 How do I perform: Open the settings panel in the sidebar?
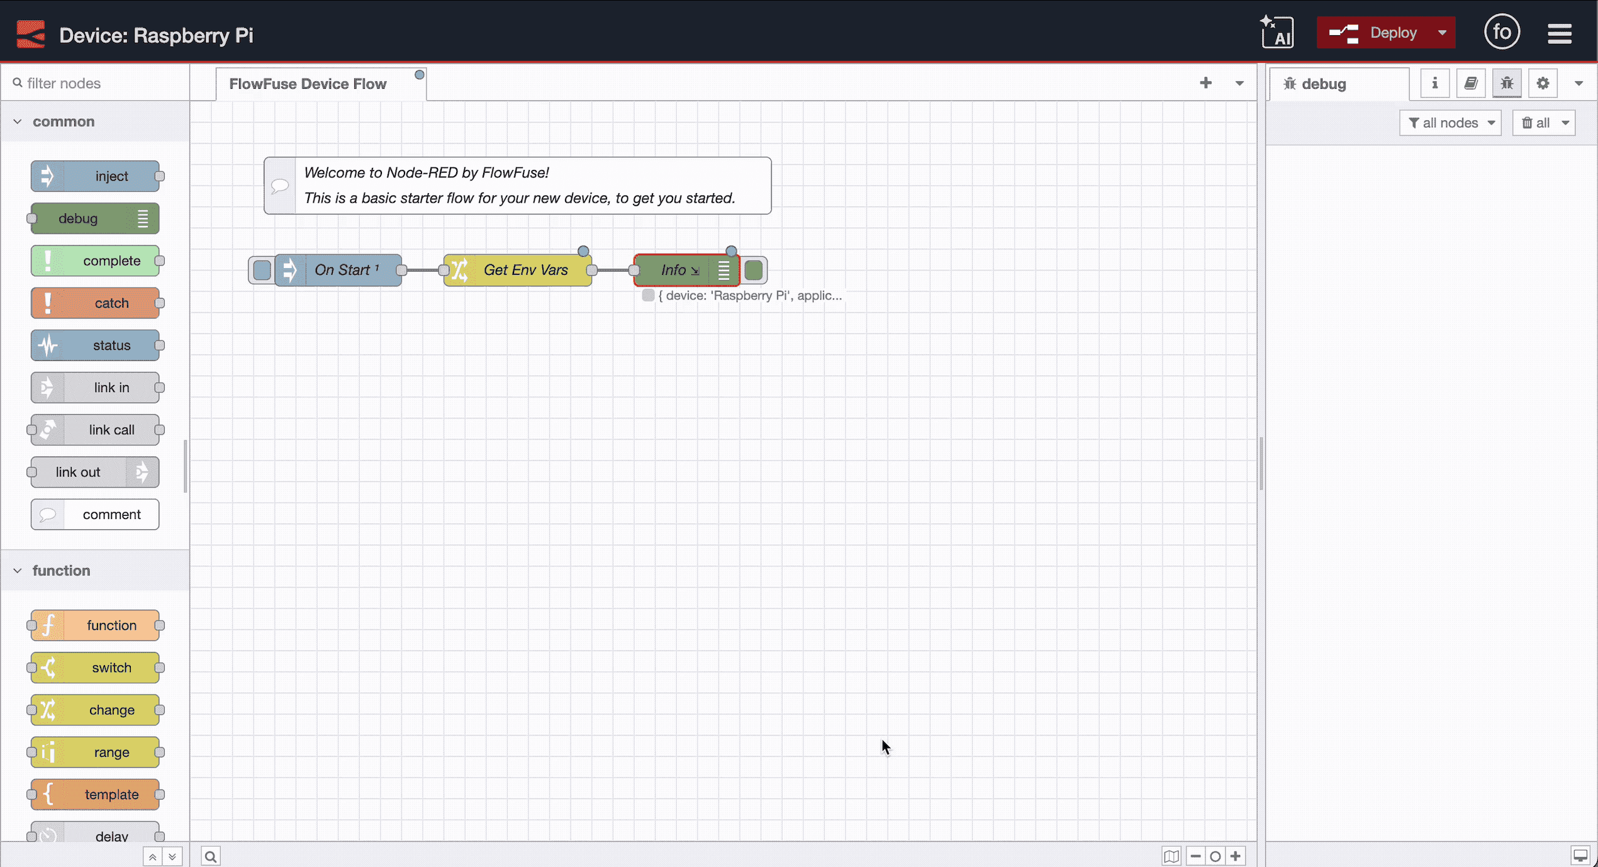coord(1542,82)
